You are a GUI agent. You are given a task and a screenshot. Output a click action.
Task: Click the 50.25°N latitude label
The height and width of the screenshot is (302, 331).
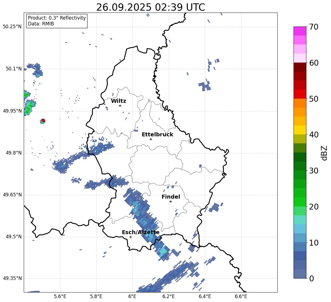tap(12, 27)
